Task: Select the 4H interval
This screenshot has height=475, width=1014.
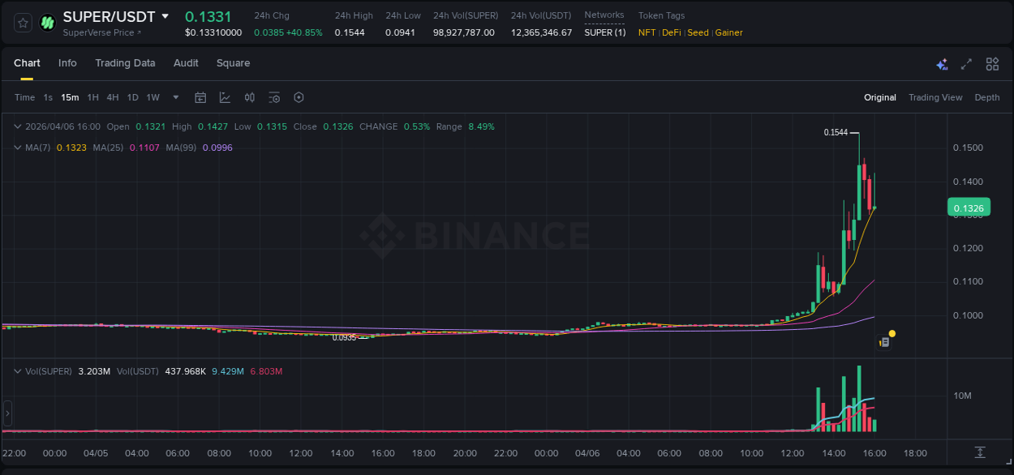Action: click(x=112, y=97)
